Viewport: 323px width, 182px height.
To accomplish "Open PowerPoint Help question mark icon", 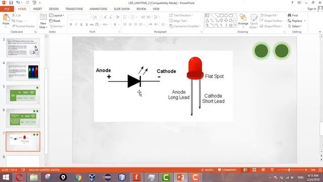I will pyautogui.click(x=292, y=3).
